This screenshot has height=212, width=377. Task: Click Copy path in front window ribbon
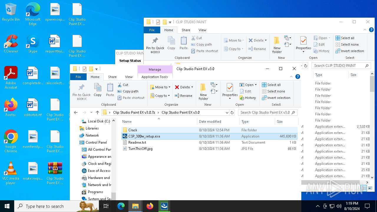point(128,91)
